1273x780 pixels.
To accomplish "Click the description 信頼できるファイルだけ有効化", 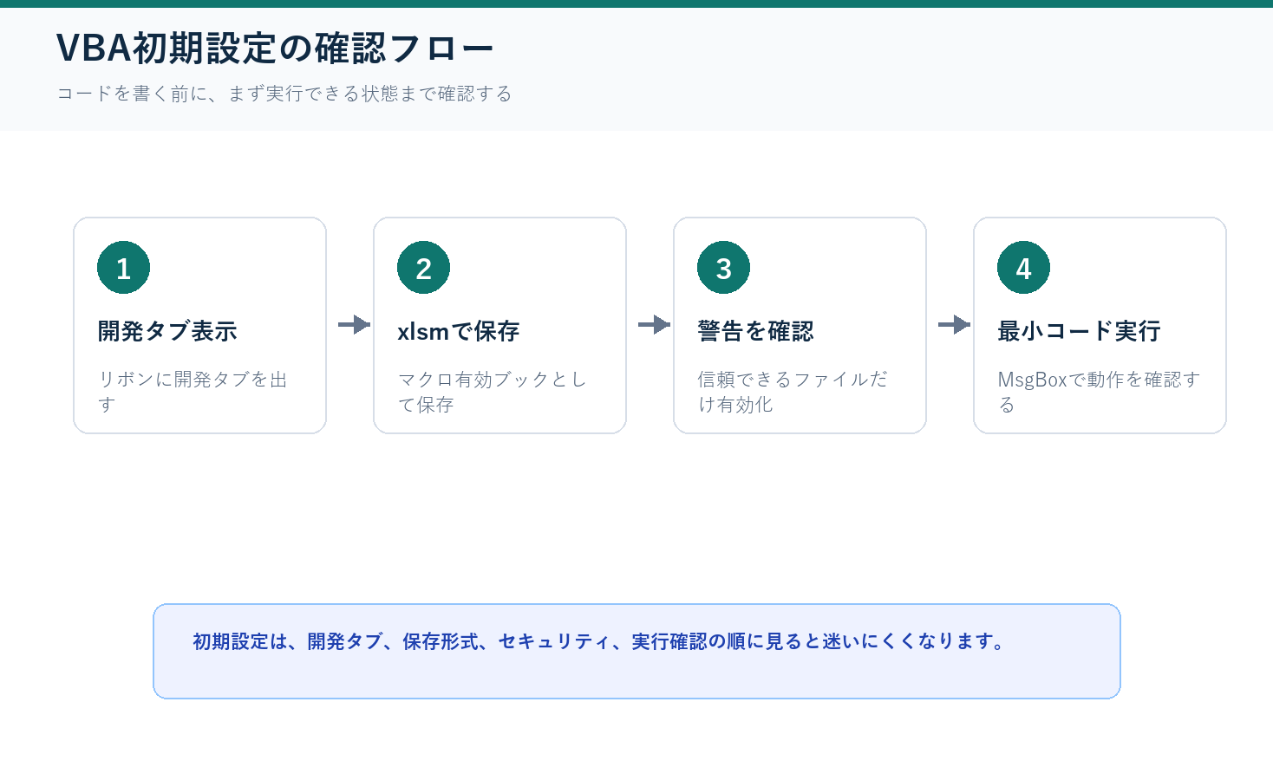I will click(793, 392).
